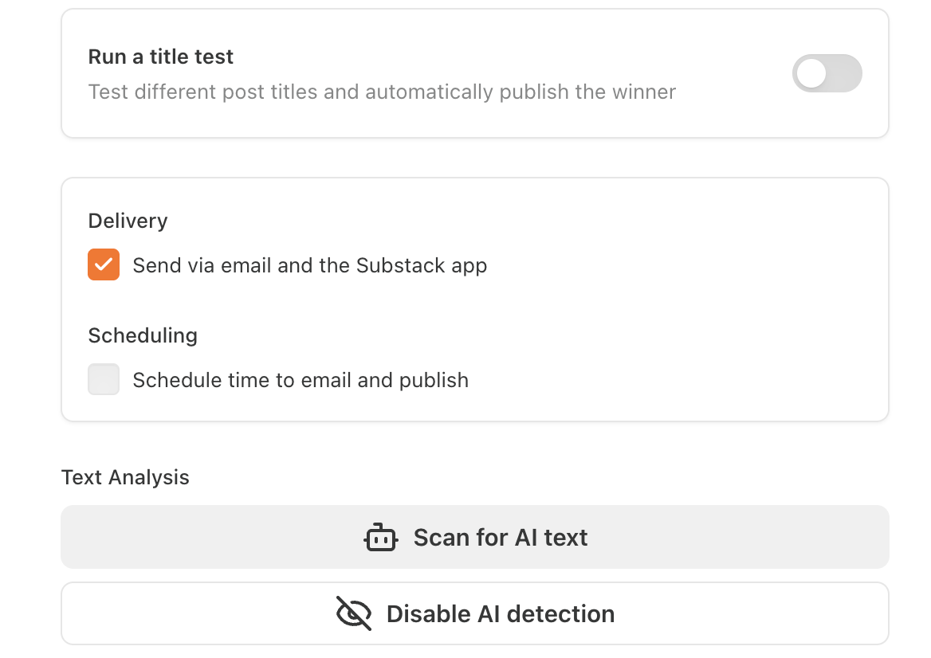Click the "Send via email and the Substack app" label
Screen dimensions: 931x658
(310, 265)
